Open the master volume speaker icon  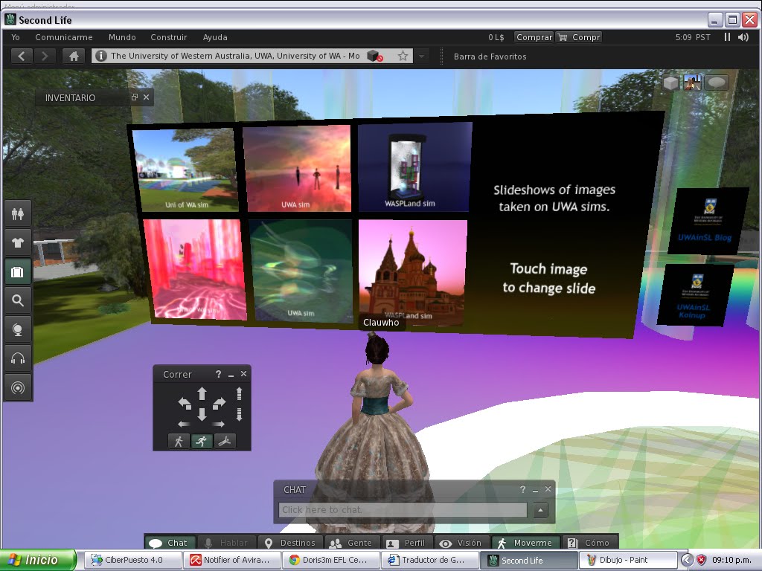(x=743, y=37)
